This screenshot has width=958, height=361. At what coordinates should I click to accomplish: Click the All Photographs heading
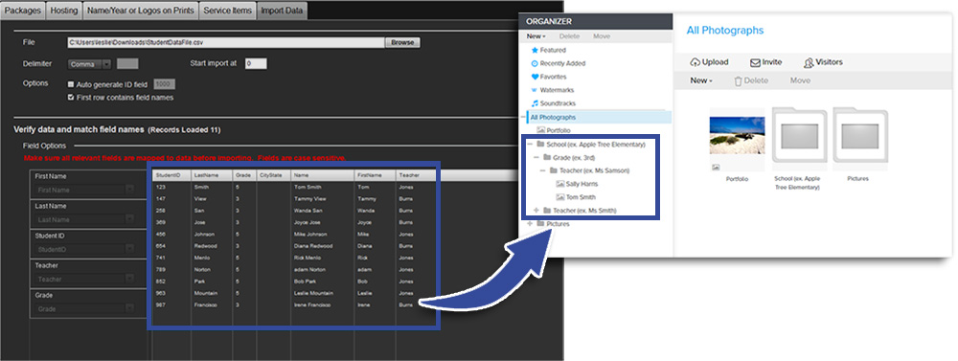coord(725,31)
